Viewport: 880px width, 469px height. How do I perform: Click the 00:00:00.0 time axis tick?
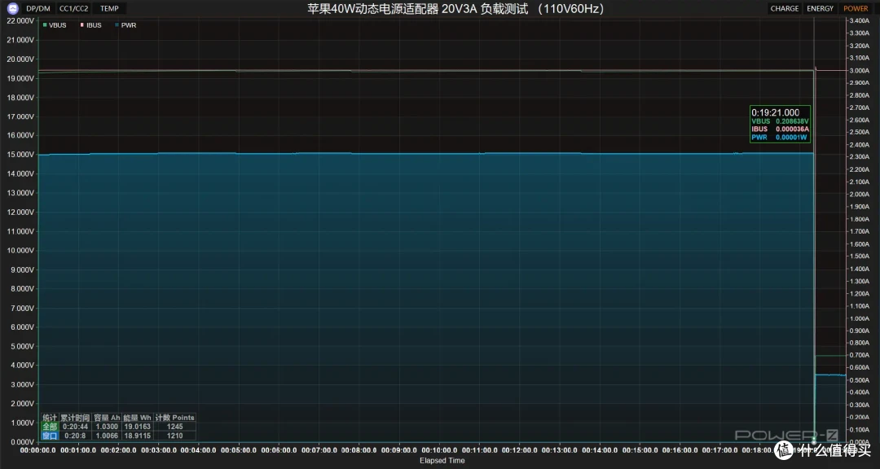coord(38,450)
